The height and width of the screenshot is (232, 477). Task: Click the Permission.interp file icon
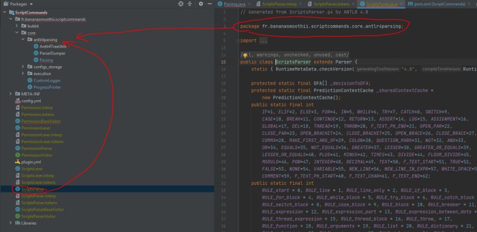click(x=18, y=107)
